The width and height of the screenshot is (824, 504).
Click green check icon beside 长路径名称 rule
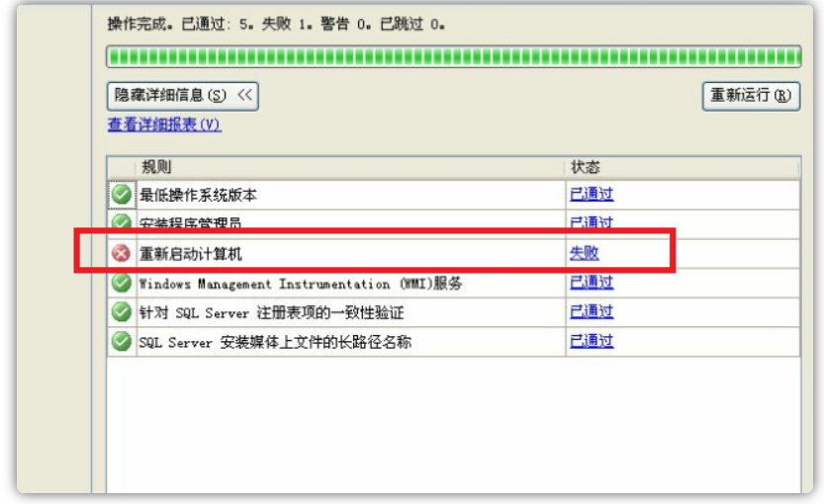[x=121, y=342]
